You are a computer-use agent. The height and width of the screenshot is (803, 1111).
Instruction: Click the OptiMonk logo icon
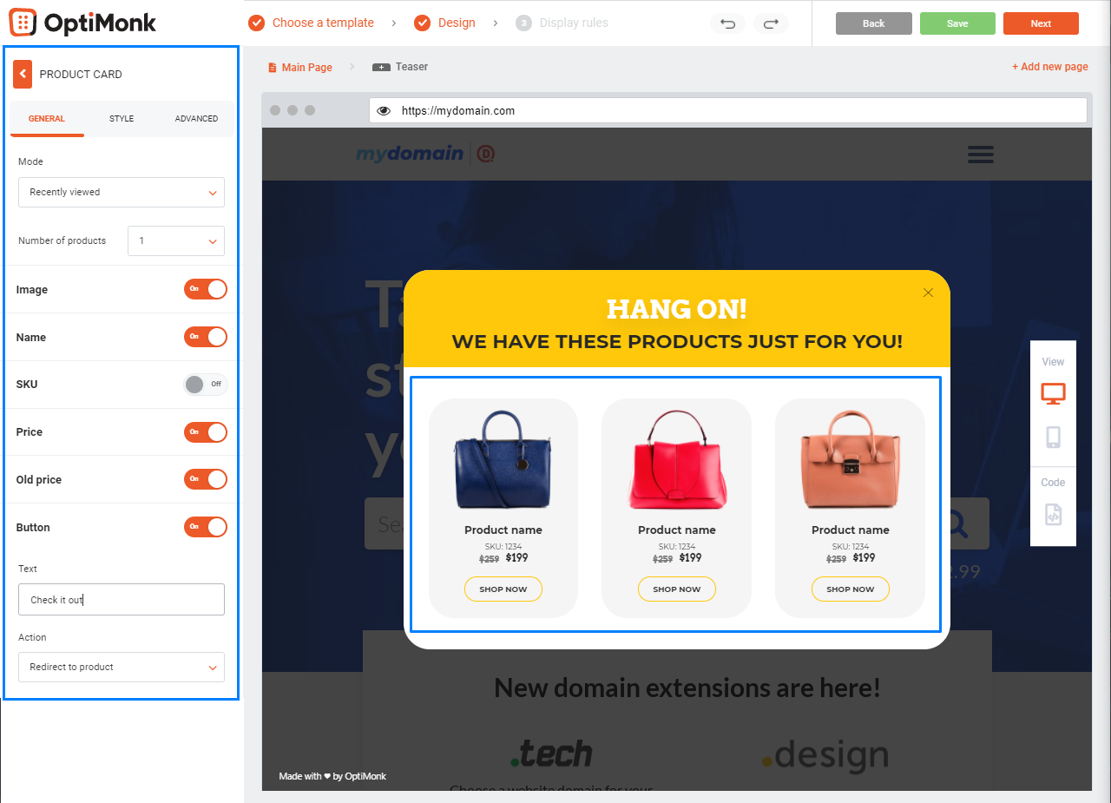click(23, 23)
